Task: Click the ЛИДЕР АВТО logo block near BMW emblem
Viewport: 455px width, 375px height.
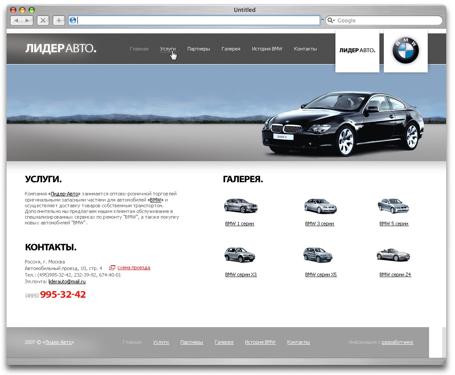Action: click(357, 50)
